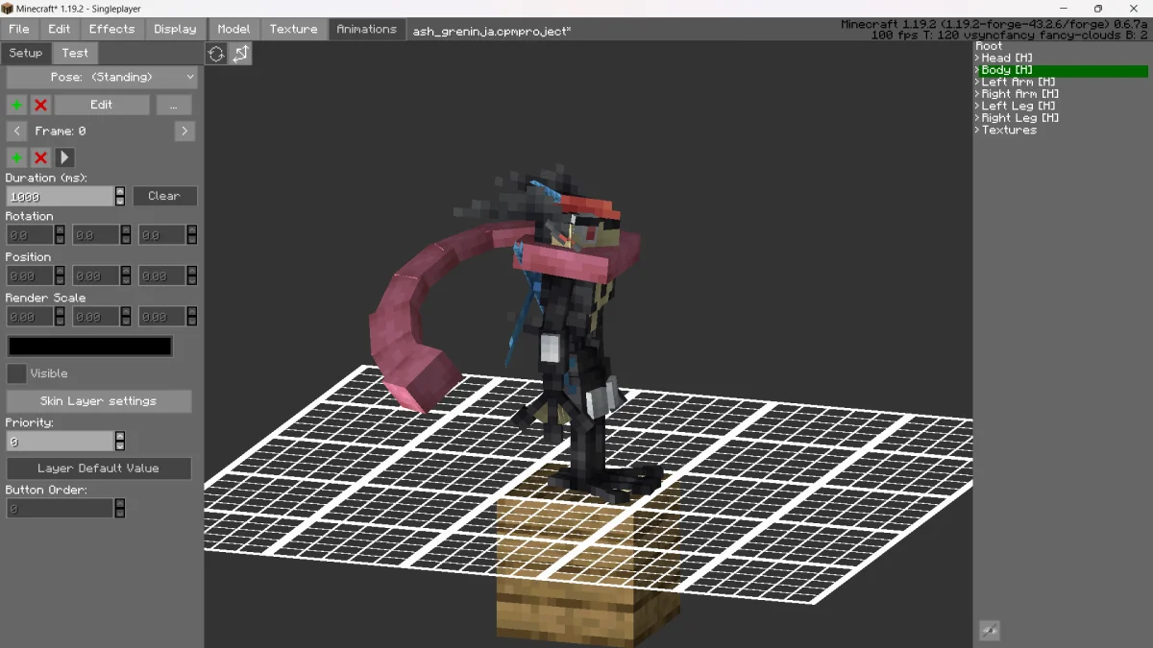Increase Duration with its up stepper arrow

click(119, 191)
